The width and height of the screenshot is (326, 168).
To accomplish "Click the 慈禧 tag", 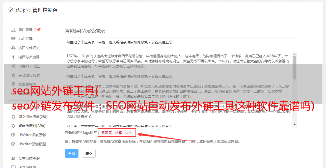I will tap(119, 133).
